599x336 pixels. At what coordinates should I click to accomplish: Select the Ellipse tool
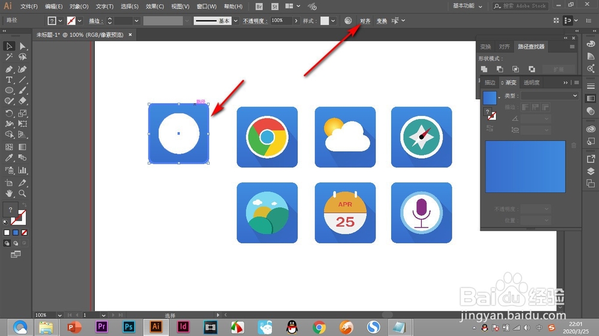tap(9, 90)
